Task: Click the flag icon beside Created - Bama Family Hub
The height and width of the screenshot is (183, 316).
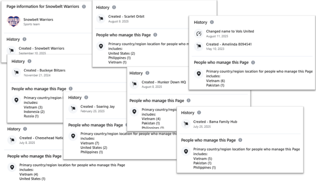Action: (186, 124)
